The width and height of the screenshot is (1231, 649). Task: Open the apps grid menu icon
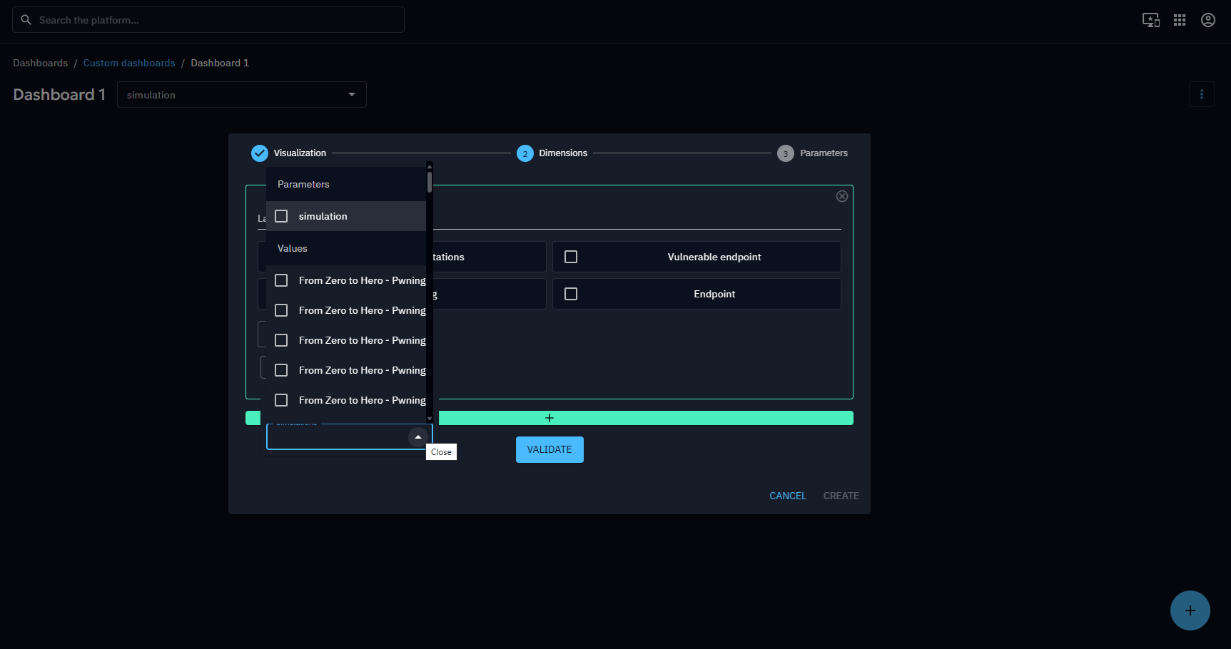tap(1180, 20)
